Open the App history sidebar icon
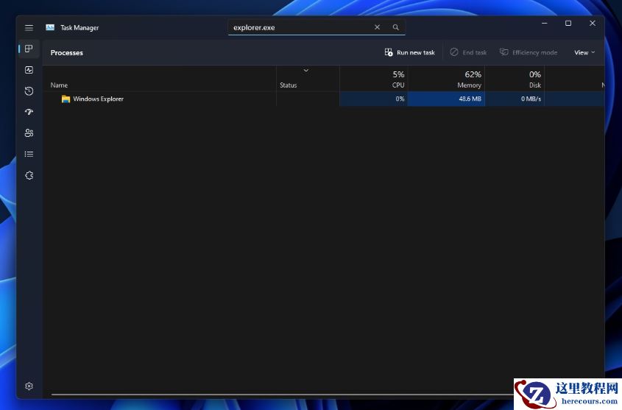 29,91
